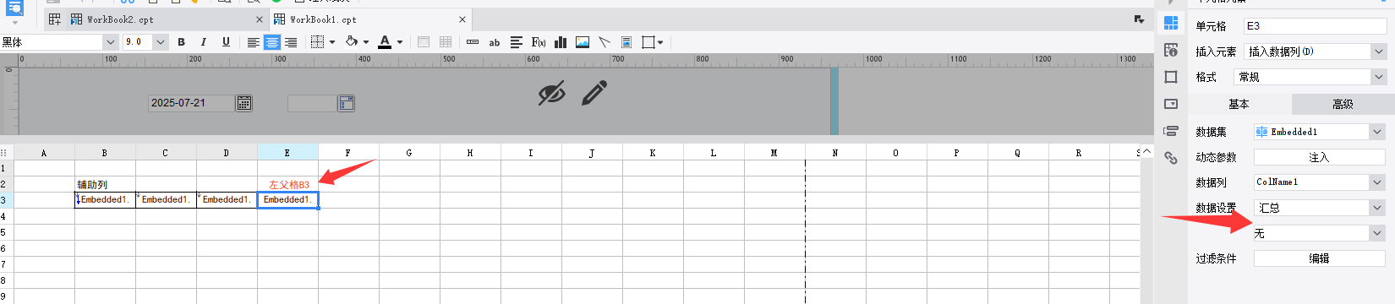
Task: Merge cells toolbar icon
Action: (424, 42)
